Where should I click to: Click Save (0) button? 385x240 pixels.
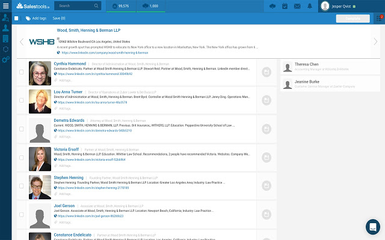coord(59,18)
